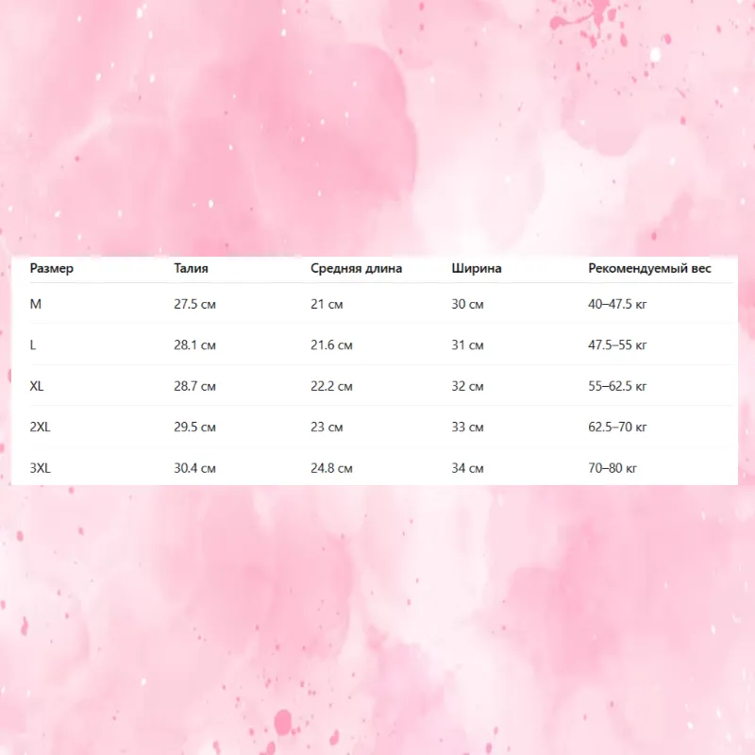Select the 28.1 см waist cell
Screen dimensions: 755x755
[x=195, y=345]
